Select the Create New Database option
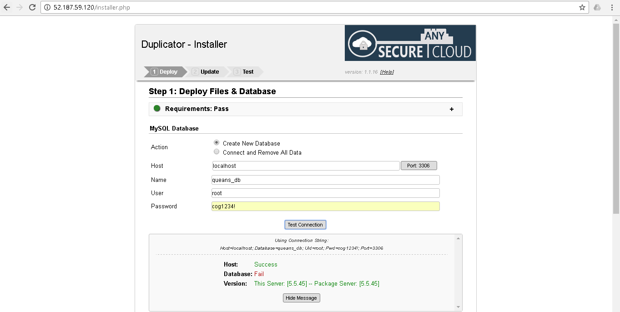620x312 pixels. 217,142
